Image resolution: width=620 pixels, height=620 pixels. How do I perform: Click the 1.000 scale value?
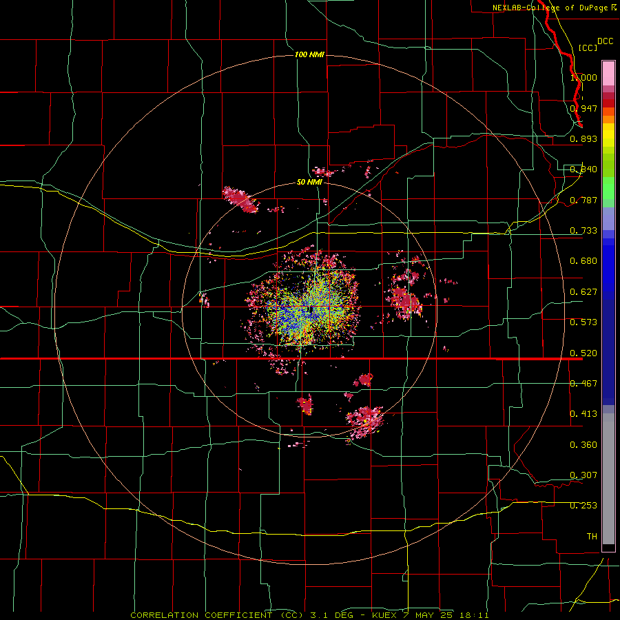pyautogui.click(x=583, y=77)
